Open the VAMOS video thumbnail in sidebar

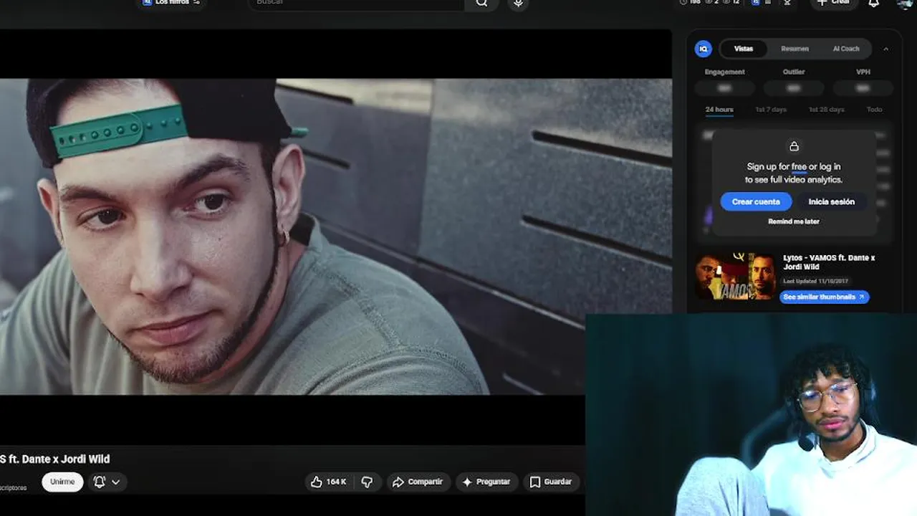(x=735, y=276)
